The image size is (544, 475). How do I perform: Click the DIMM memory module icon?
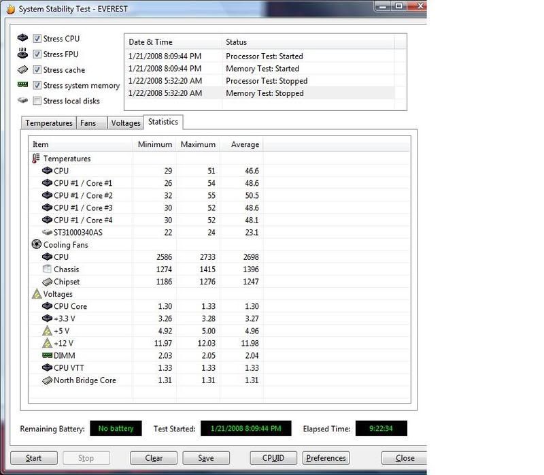47,355
